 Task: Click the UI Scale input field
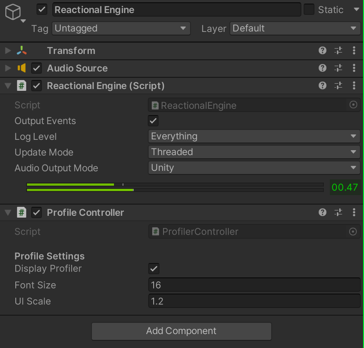[x=254, y=301]
